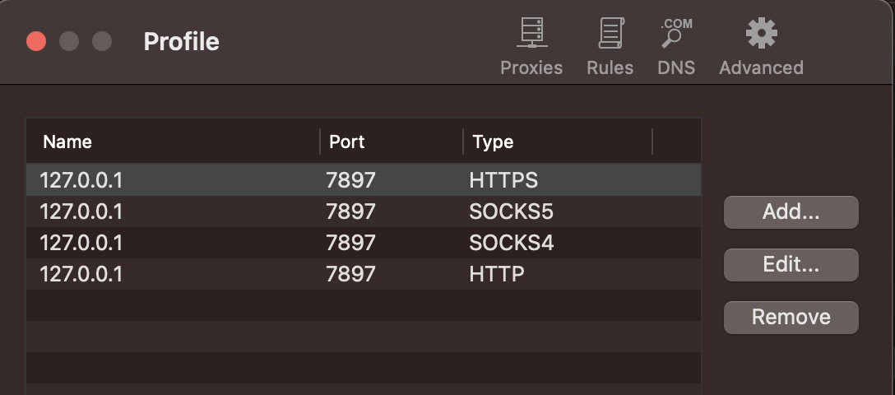This screenshot has width=895, height=395.
Task: Click the SOCKS4 type cell
Action: tap(511, 243)
